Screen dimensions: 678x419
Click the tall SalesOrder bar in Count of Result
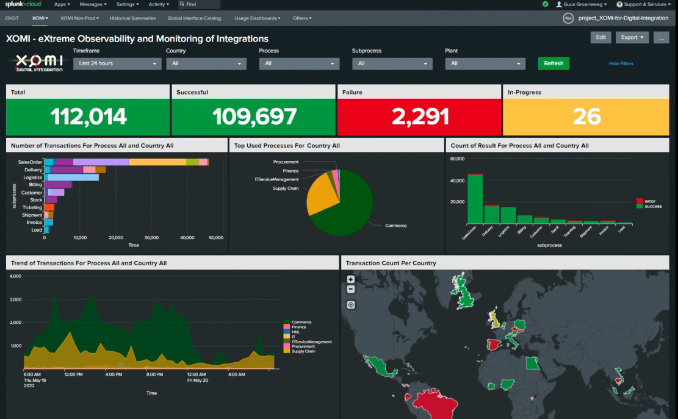click(x=475, y=199)
